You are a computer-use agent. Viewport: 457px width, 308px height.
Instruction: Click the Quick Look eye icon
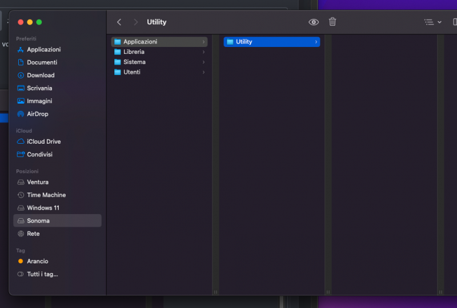click(314, 22)
